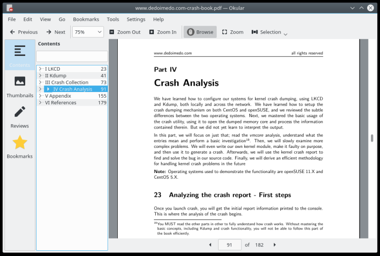Open the Bookmarks sidebar panel
This screenshot has height=256, width=380.
[19, 147]
